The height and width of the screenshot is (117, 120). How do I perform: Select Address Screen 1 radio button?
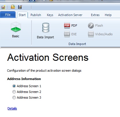point(14,86)
